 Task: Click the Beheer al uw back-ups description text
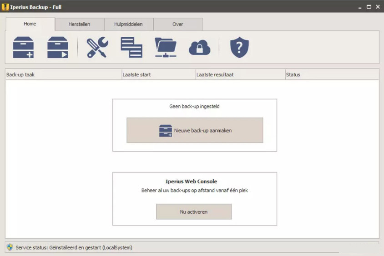[195, 190]
